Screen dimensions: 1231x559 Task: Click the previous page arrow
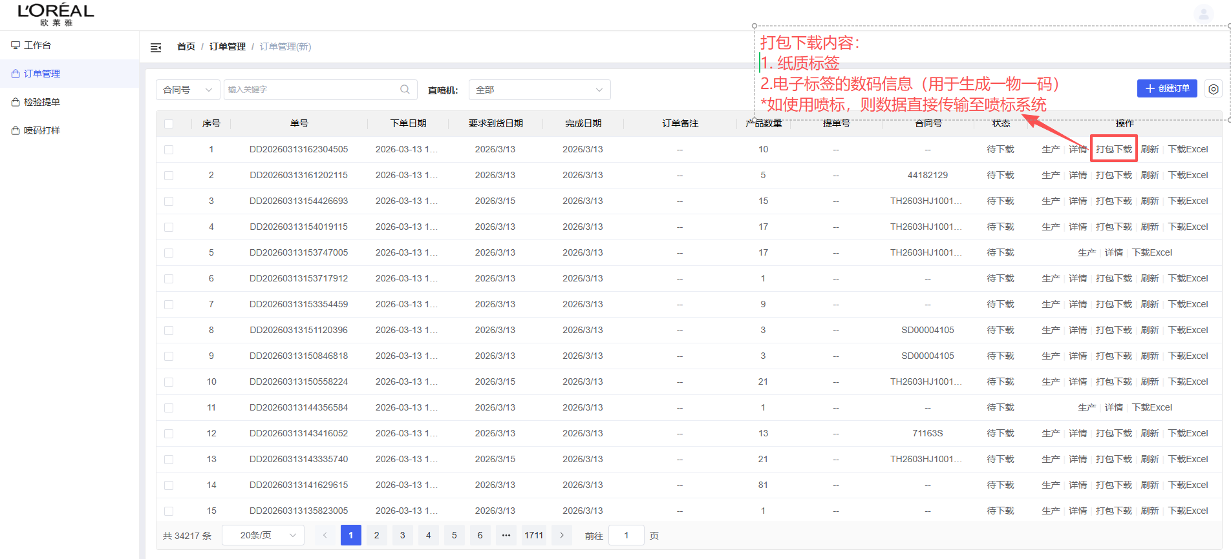click(x=325, y=535)
